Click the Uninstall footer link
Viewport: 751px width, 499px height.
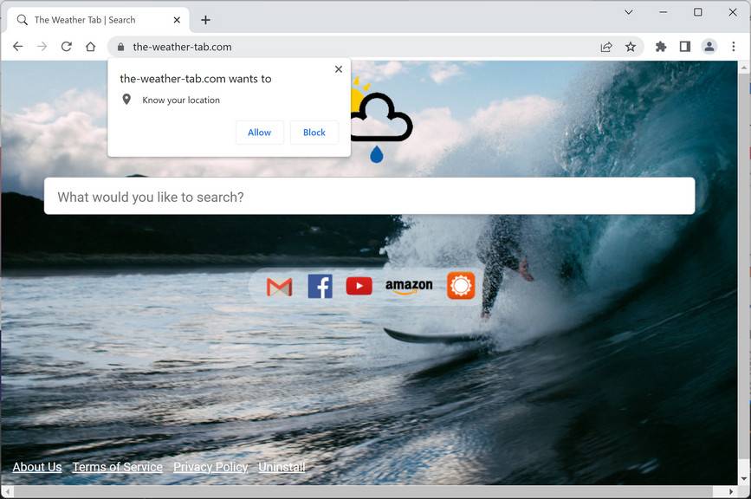(282, 467)
